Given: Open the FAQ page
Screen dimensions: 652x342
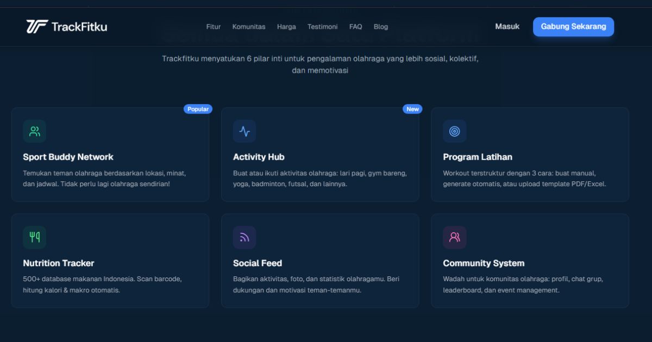Looking at the screenshot, I should click(355, 27).
